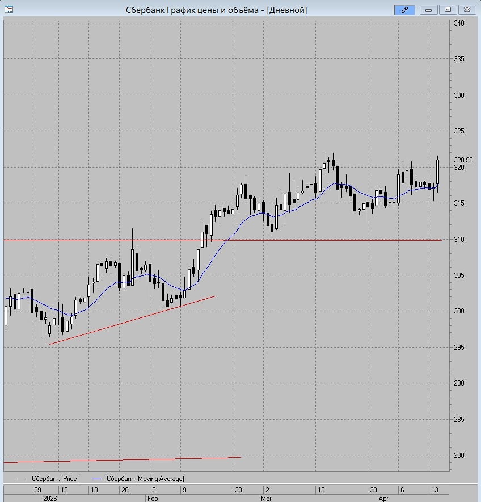
Task: Click the 285 price axis label
Action: coord(459,419)
